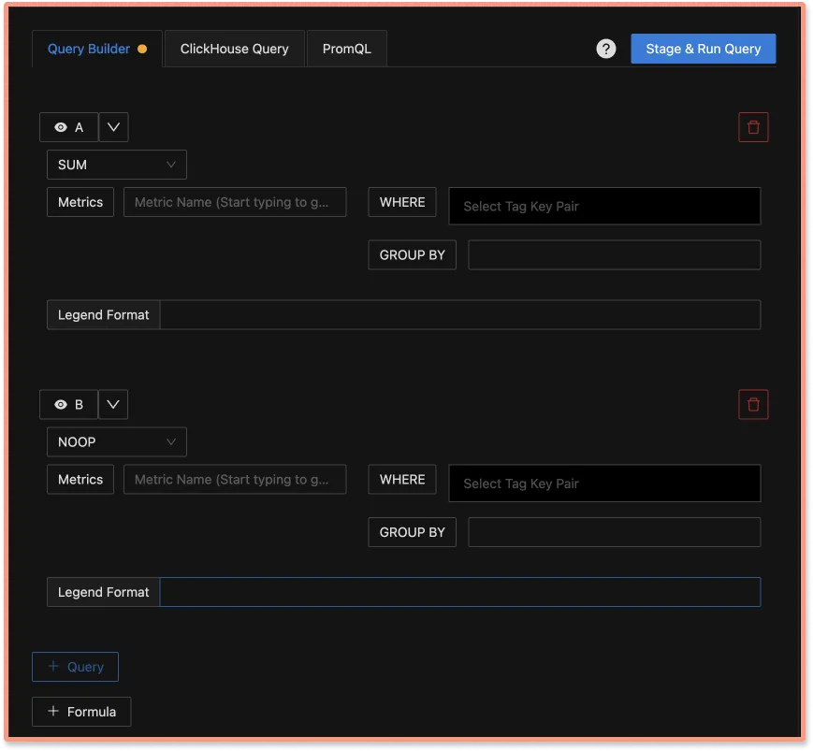Add a new Formula
Viewport: 813px width, 751px height.
click(x=81, y=712)
